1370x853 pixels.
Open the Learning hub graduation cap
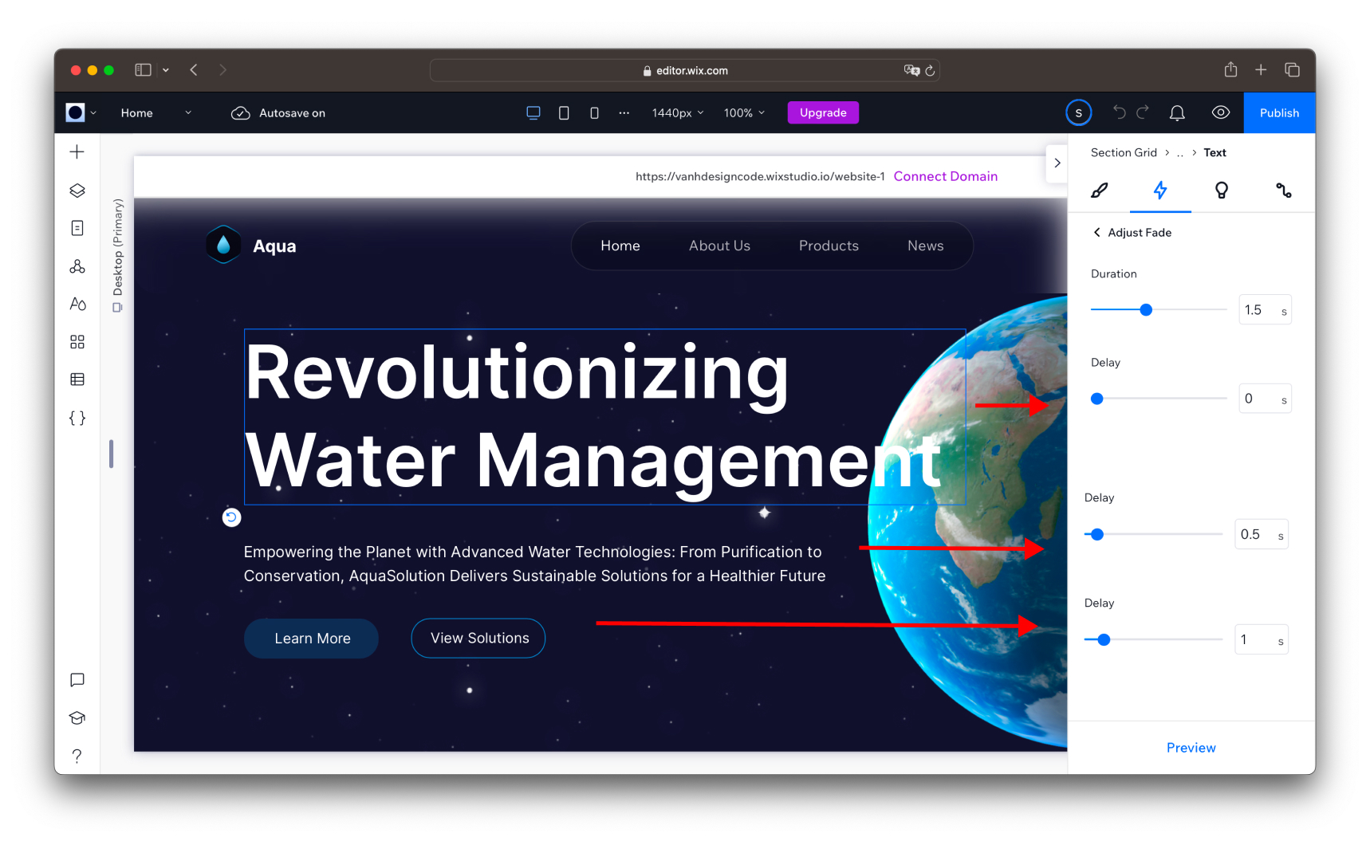pos(77,717)
